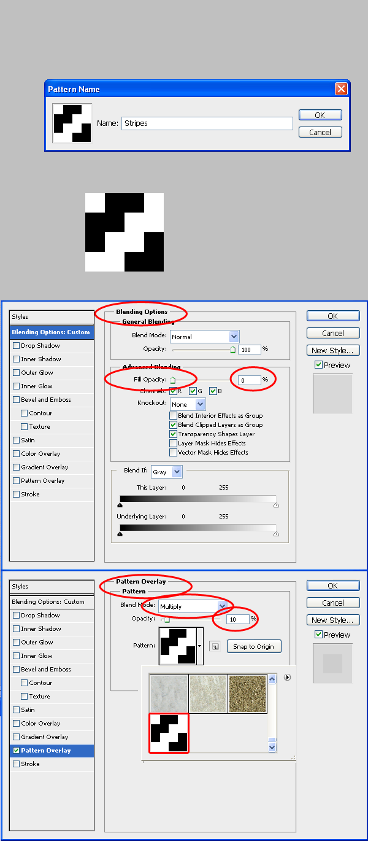Click the Styles header in the Blending Options dialog

52,317
